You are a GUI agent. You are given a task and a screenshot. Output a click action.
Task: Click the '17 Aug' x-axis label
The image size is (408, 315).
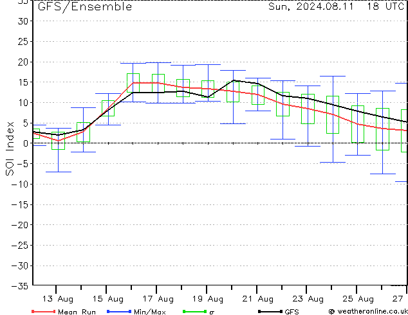coord(158,299)
